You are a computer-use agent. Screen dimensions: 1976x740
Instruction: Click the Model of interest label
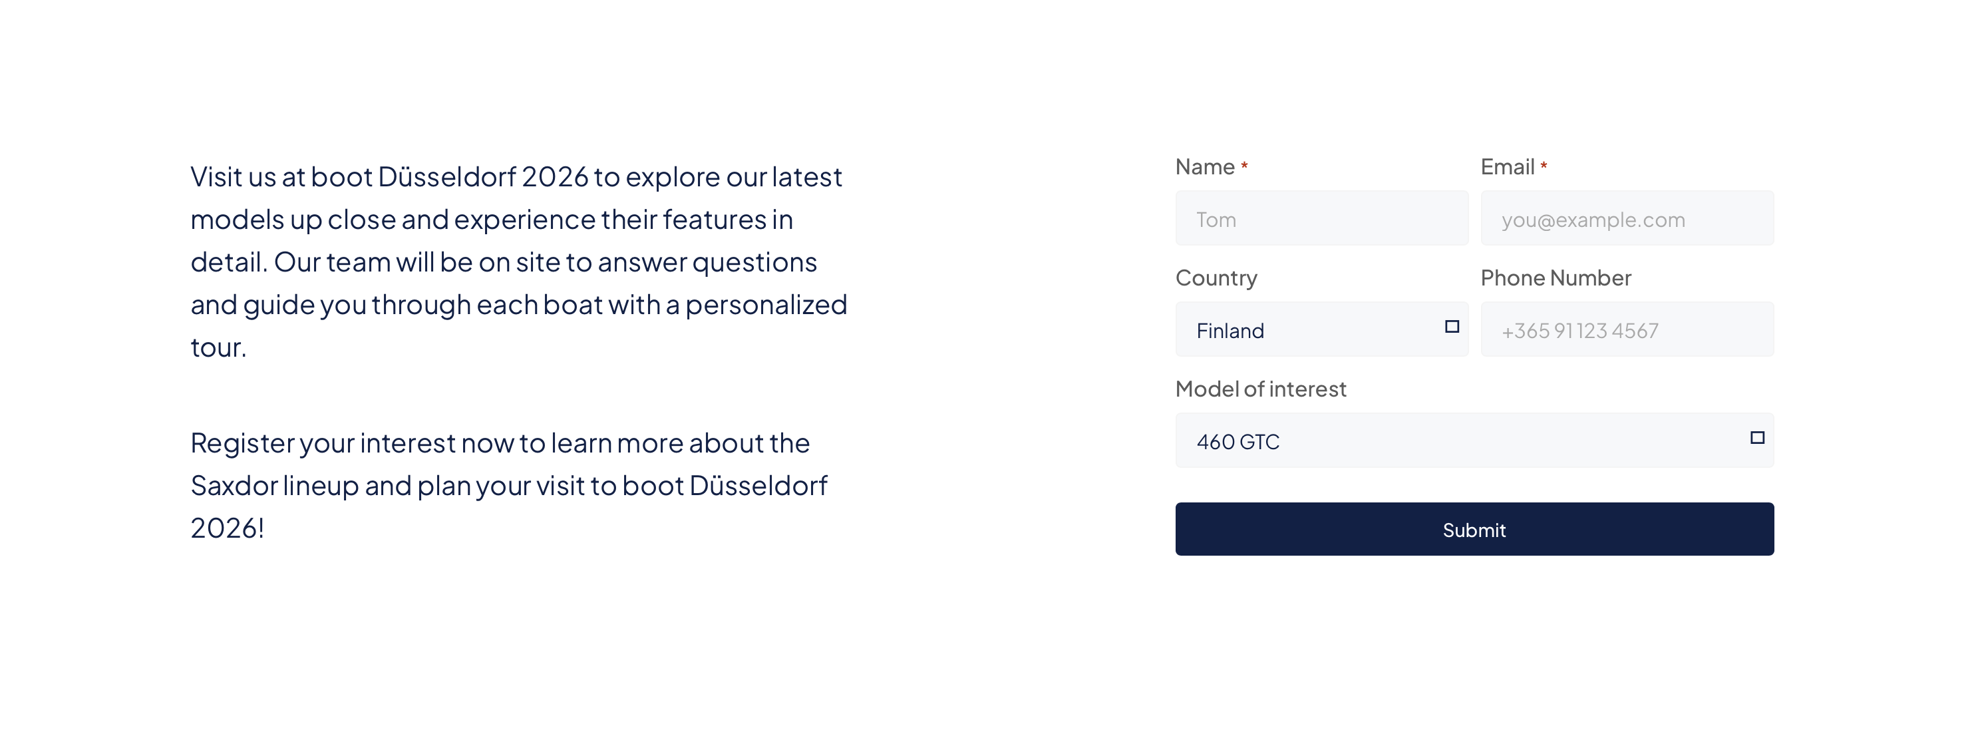1260,389
